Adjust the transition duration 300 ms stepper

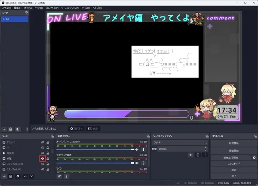pyautogui.click(x=206, y=149)
